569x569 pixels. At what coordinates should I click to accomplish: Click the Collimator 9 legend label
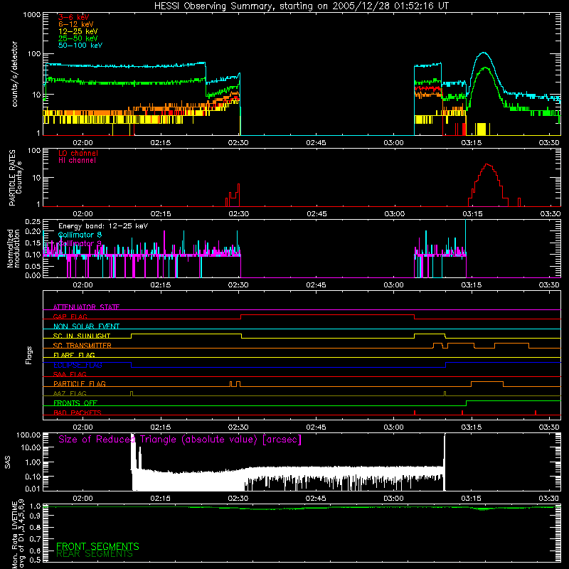tap(80, 243)
